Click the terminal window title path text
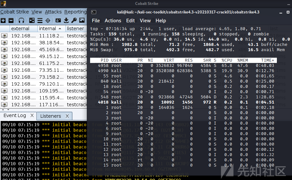Image resolution: width=292 pixels, height=180 pixels. [x=188, y=12]
